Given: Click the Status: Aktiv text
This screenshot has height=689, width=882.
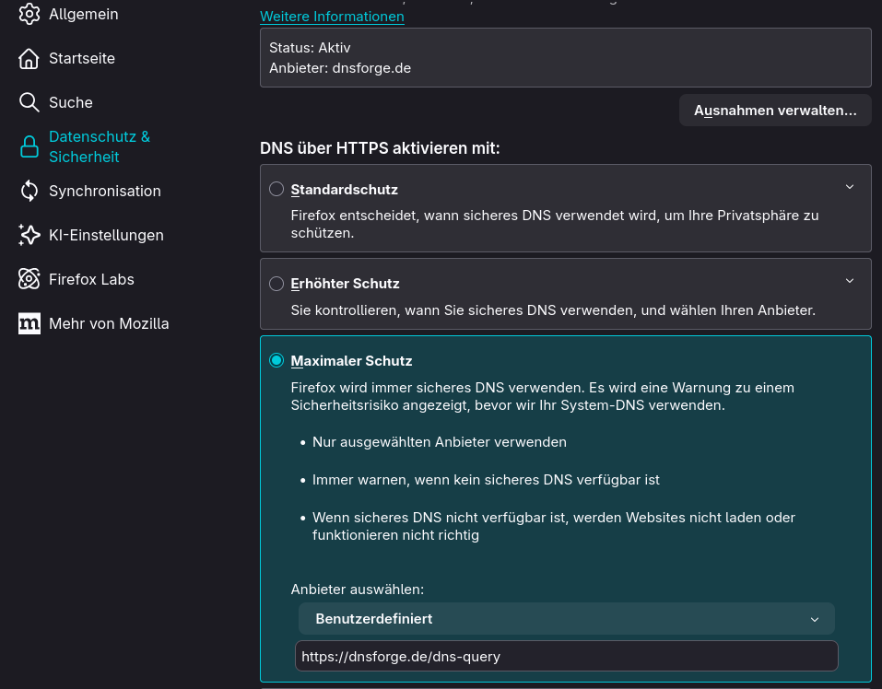Looking at the screenshot, I should 310,48.
